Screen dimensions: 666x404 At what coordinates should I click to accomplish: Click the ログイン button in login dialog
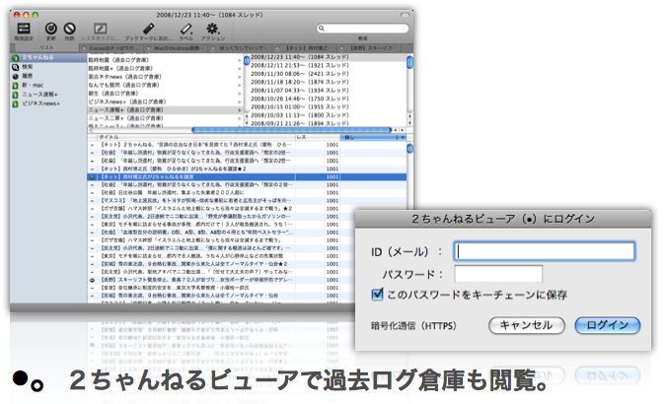point(608,325)
